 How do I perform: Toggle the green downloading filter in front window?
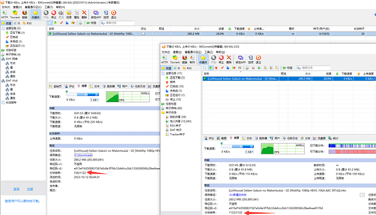(x=210, y=68)
